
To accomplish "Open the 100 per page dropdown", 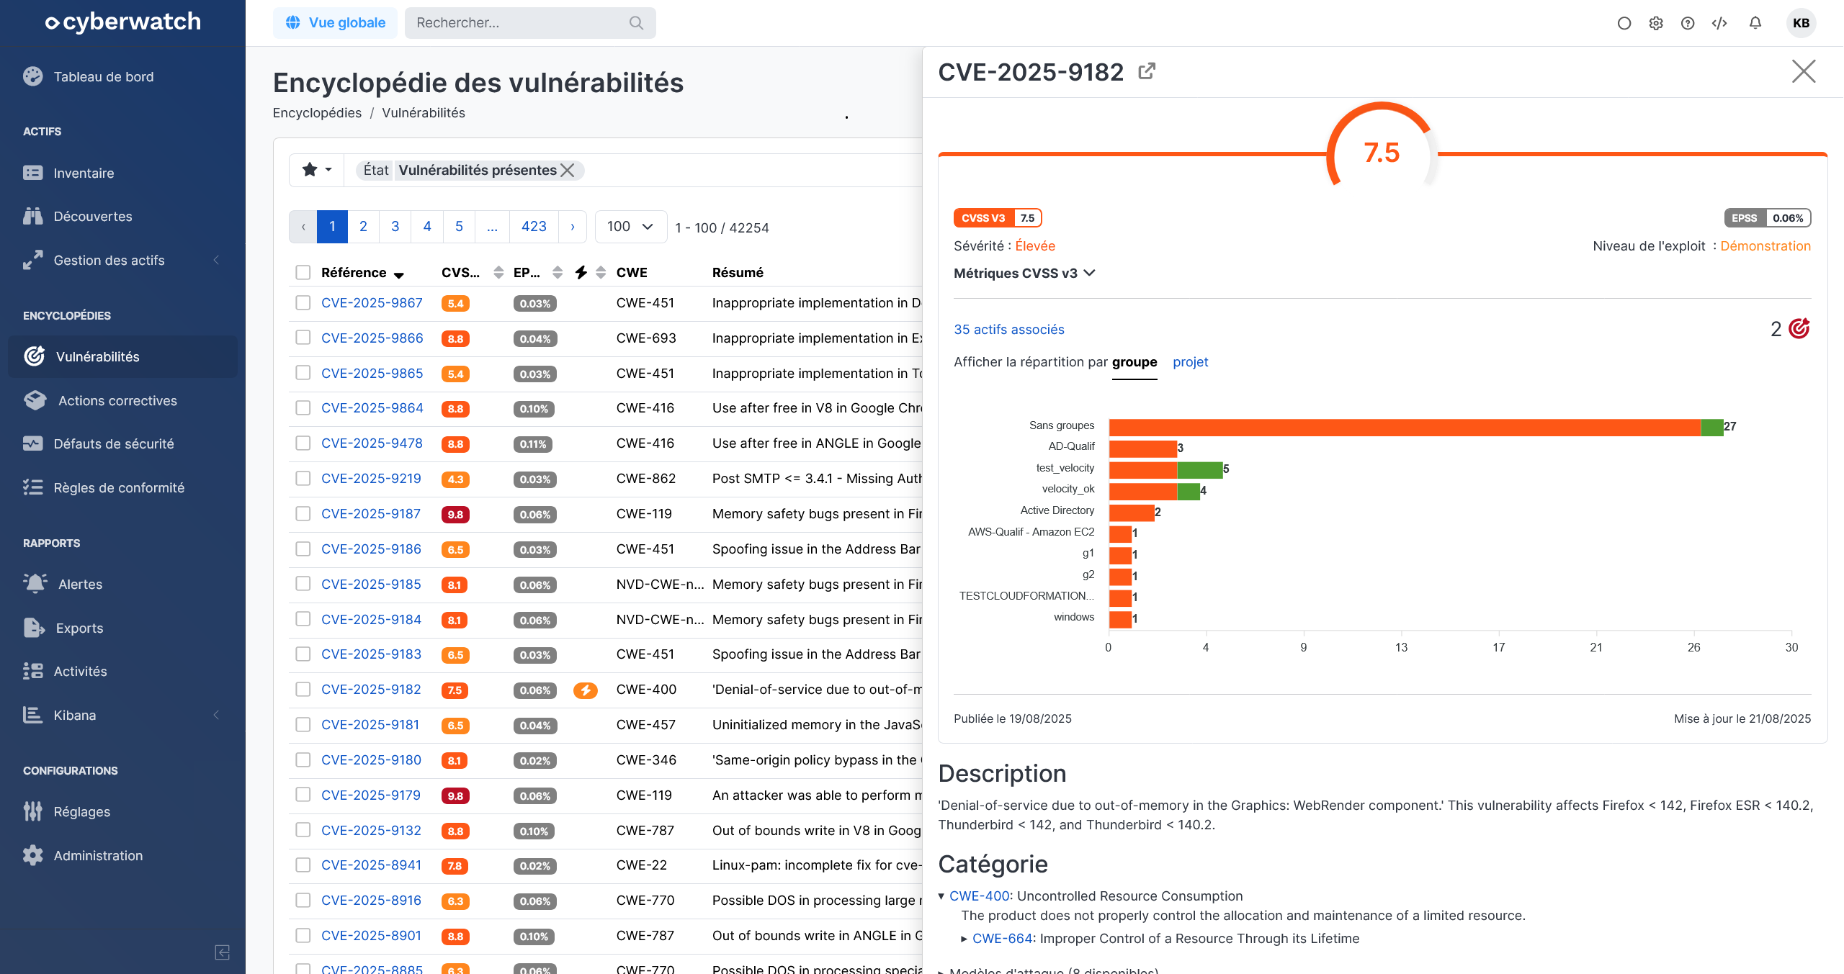I will click(x=630, y=227).
